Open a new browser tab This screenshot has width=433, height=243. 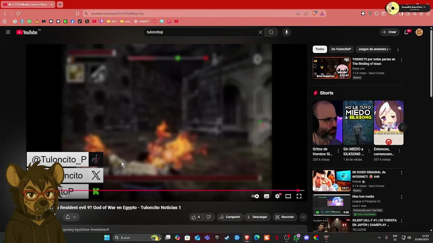pyautogui.click(x=60, y=4)
